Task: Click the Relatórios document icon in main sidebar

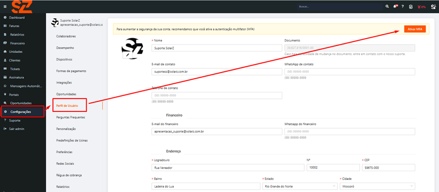Action: pos(5,35)
